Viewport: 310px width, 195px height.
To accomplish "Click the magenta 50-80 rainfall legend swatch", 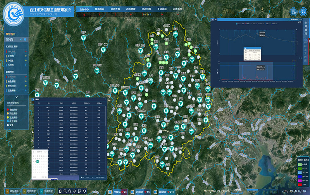I will pyautogui.click(x=300, y=181).
